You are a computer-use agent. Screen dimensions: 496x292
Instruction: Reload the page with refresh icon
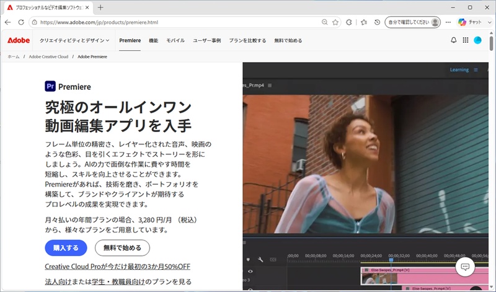point(21,22)
